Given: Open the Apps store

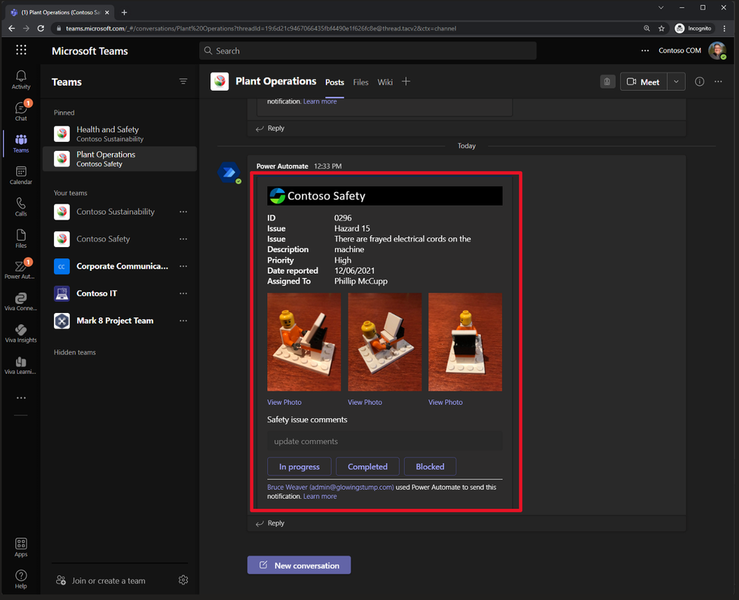Looking at the screenshot, I should [21, 547].
